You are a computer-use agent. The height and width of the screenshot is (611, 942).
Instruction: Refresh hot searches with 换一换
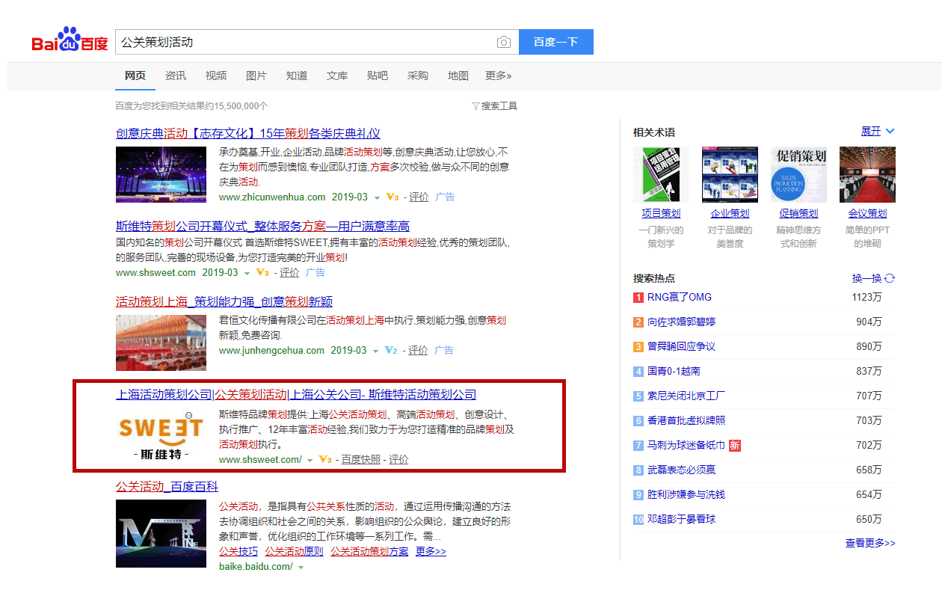point(873,278)
